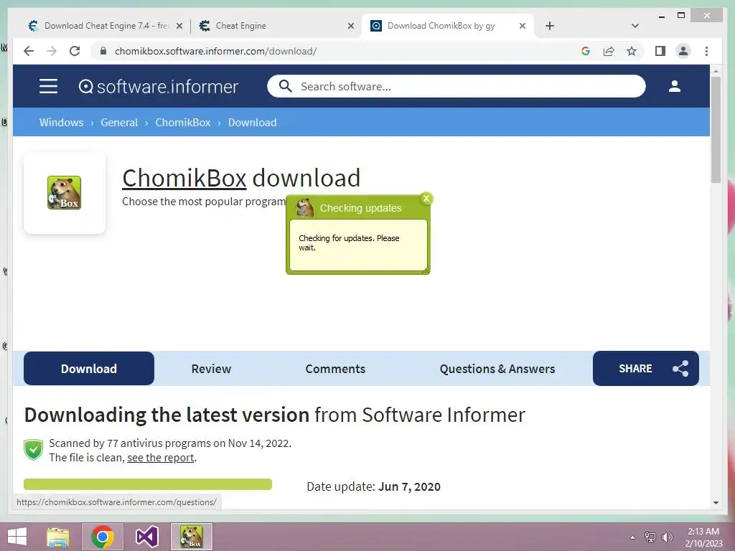Screen dimensions: 735x551
Task: Open the Chrome profile avatar
Action: 683,51
